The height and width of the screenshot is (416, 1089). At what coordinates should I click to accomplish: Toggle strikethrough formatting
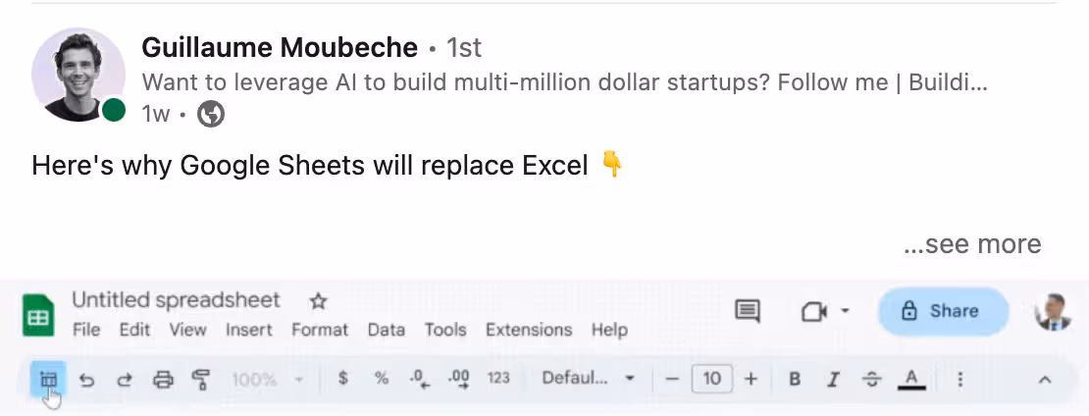[872, 379]
